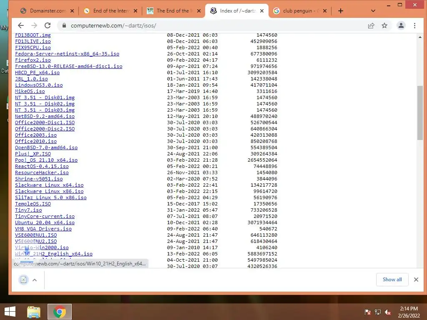Close the Domainster.com tab
Viewport: 427px width, 320px height.
(x=72, y=11)
